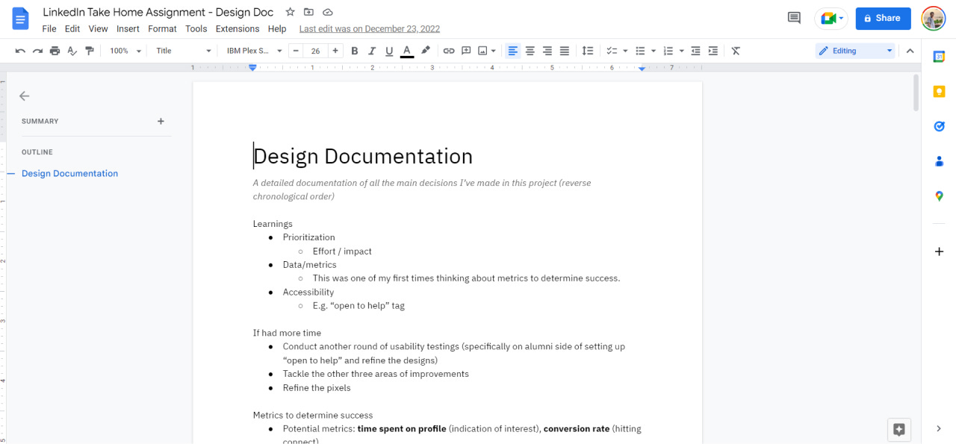Open Google Keep from the sidebar
Viewport: 956px width, 444px height.
[x=939, y=91]
